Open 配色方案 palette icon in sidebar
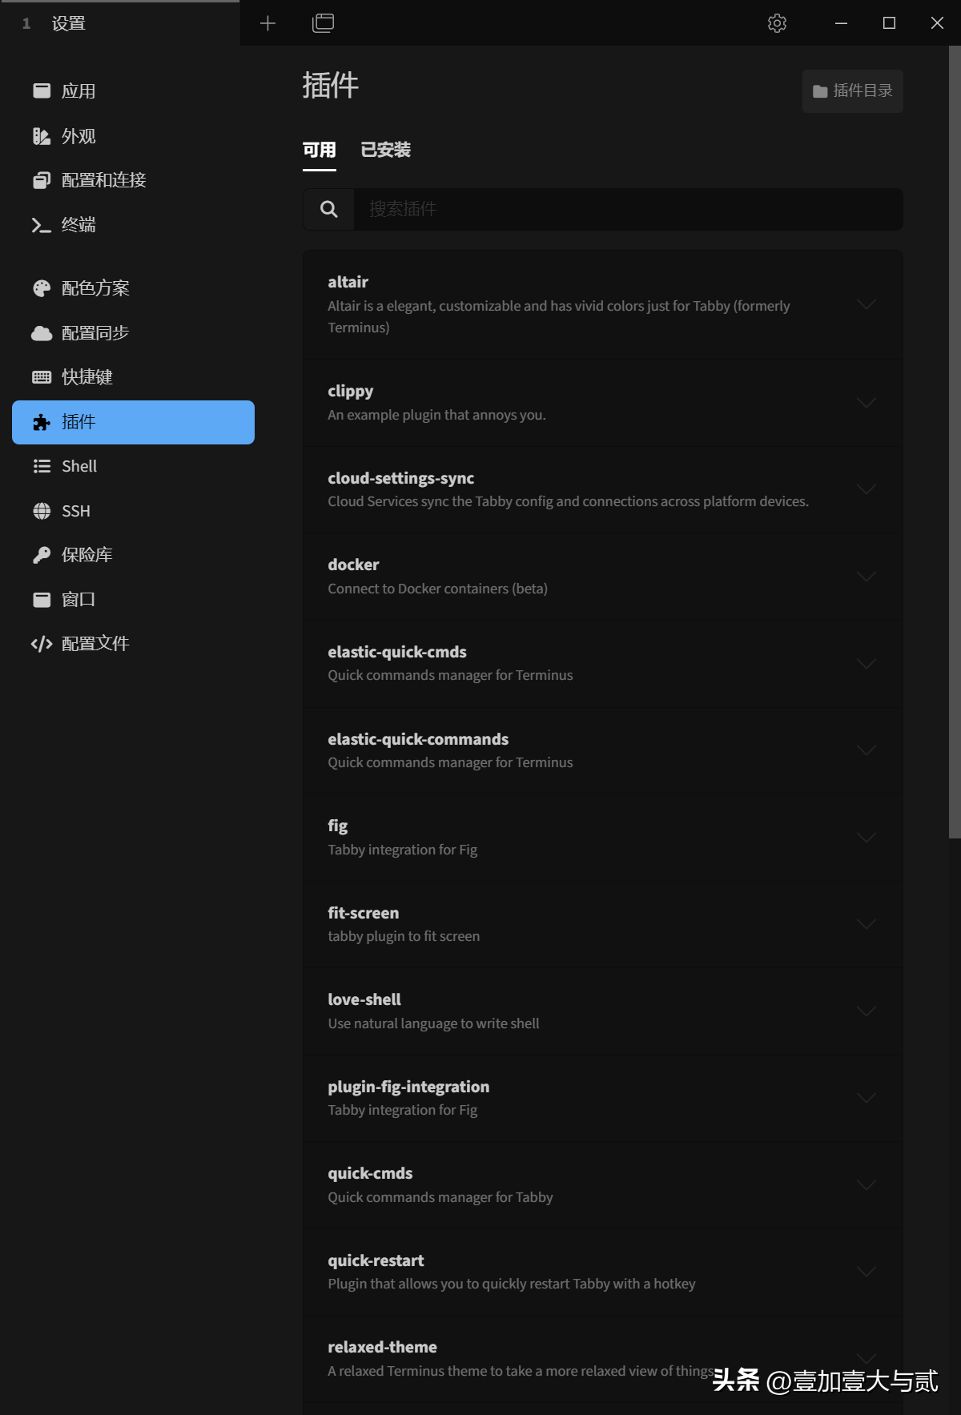 [42, 288]
